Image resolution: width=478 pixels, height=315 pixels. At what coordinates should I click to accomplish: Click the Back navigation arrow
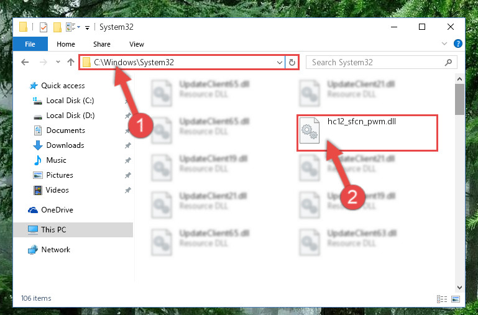coord(25,63)
